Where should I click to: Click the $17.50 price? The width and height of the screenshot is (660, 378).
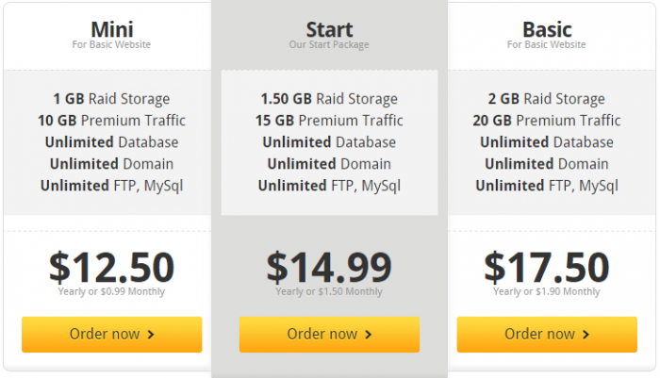(547, 267)
